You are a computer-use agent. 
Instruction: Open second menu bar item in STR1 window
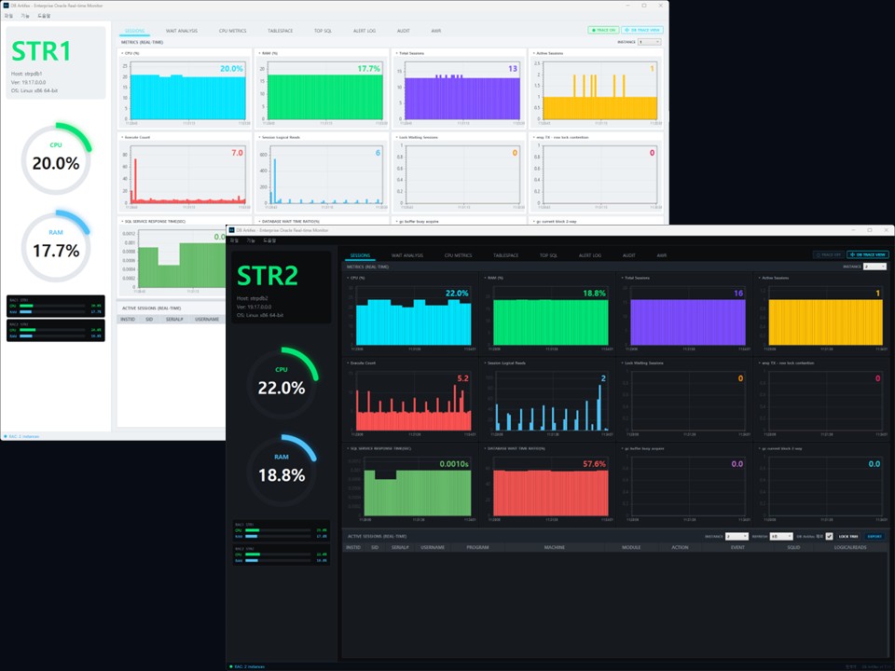click(x=25, y=16)
